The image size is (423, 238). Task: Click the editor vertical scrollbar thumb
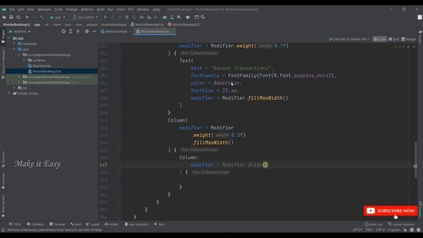pos(416,160)
